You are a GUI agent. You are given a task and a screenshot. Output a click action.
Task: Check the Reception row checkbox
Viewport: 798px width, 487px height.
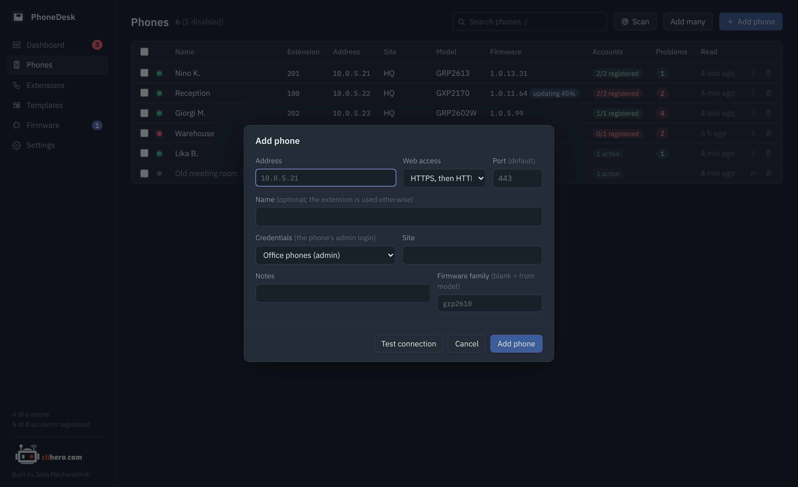pyautogui.click(x=144, y=93)
